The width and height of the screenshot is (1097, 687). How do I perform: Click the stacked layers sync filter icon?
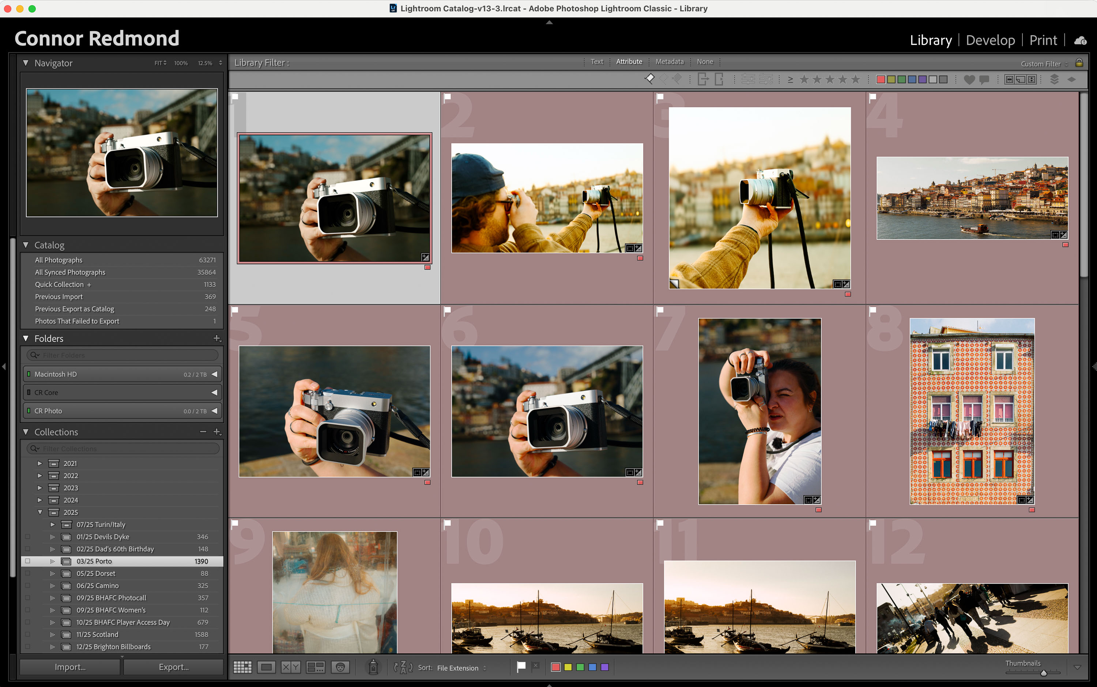pos(1054,79)
